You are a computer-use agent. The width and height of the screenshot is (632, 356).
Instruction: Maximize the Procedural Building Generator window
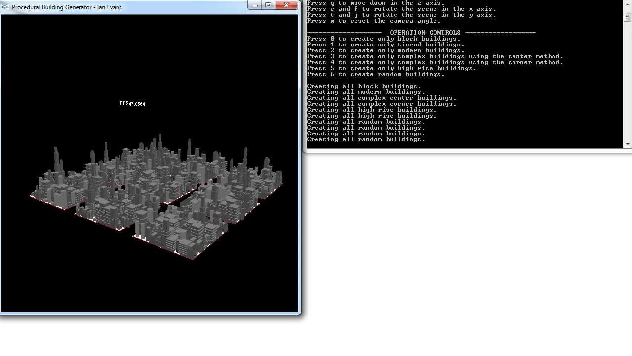coord(268,5)
